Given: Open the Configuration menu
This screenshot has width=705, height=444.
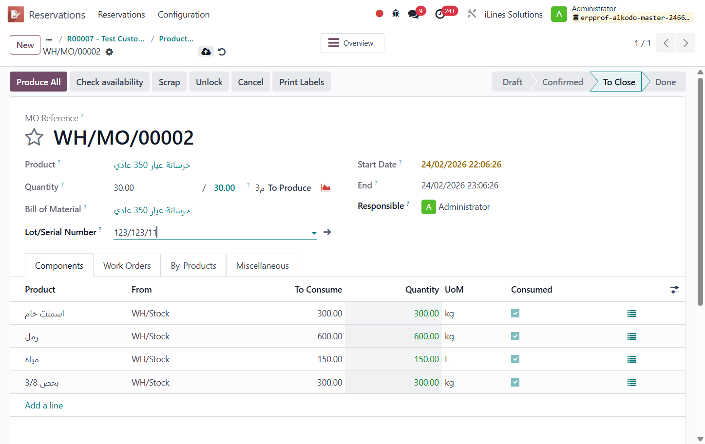Looking at the screenshot, I should (x=184, y=15).
